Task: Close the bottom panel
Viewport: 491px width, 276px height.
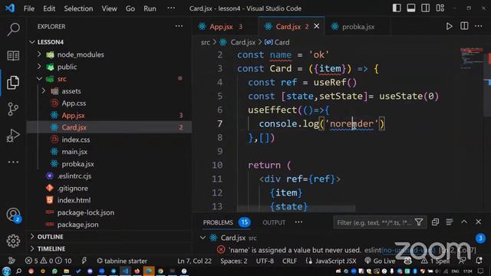Action: 478,222
